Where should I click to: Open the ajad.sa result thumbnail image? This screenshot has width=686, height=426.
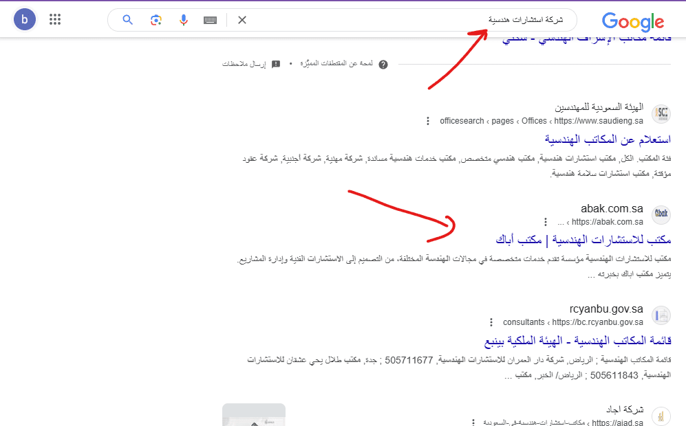point(254,414)
